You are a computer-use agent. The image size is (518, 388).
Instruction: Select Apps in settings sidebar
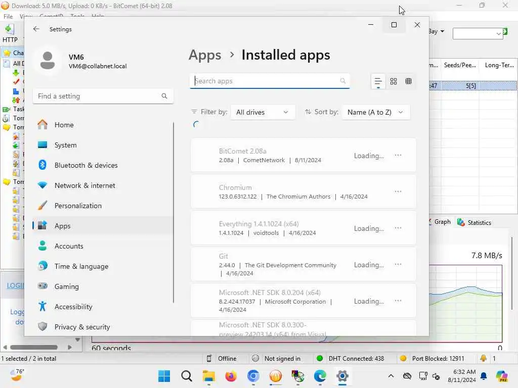(103, 226)
